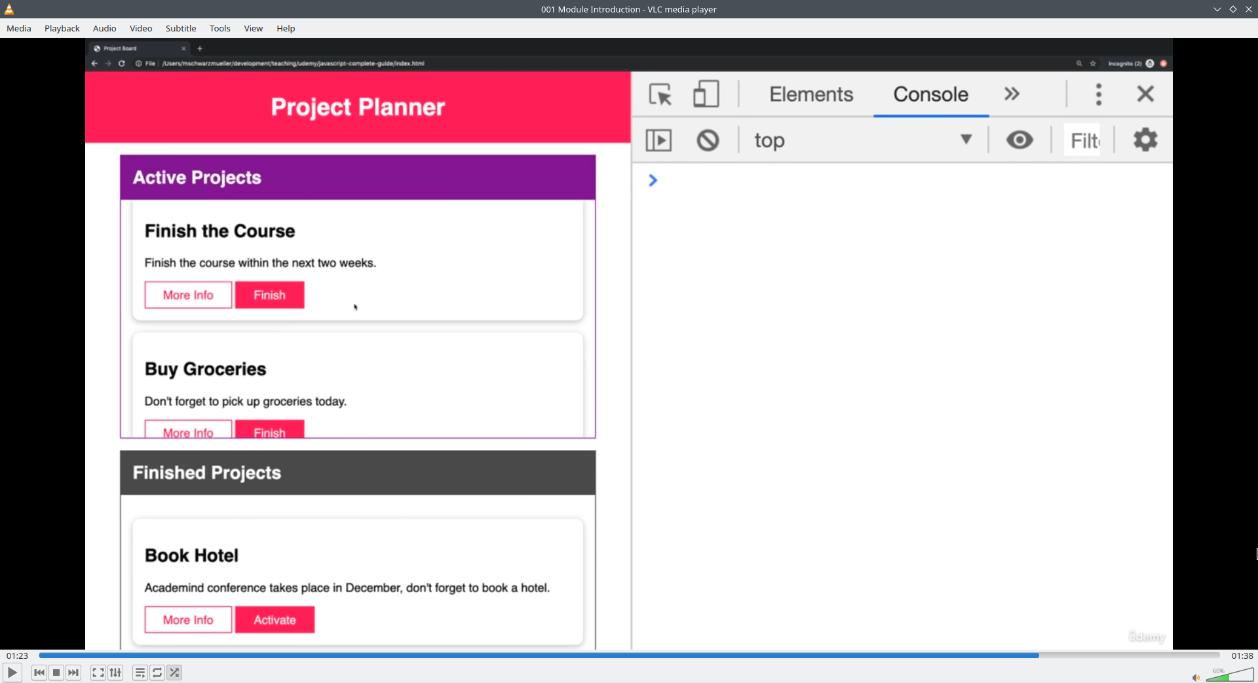Click the Active Projects section header
The image size is (1258, 683).
tap(358, 177)
